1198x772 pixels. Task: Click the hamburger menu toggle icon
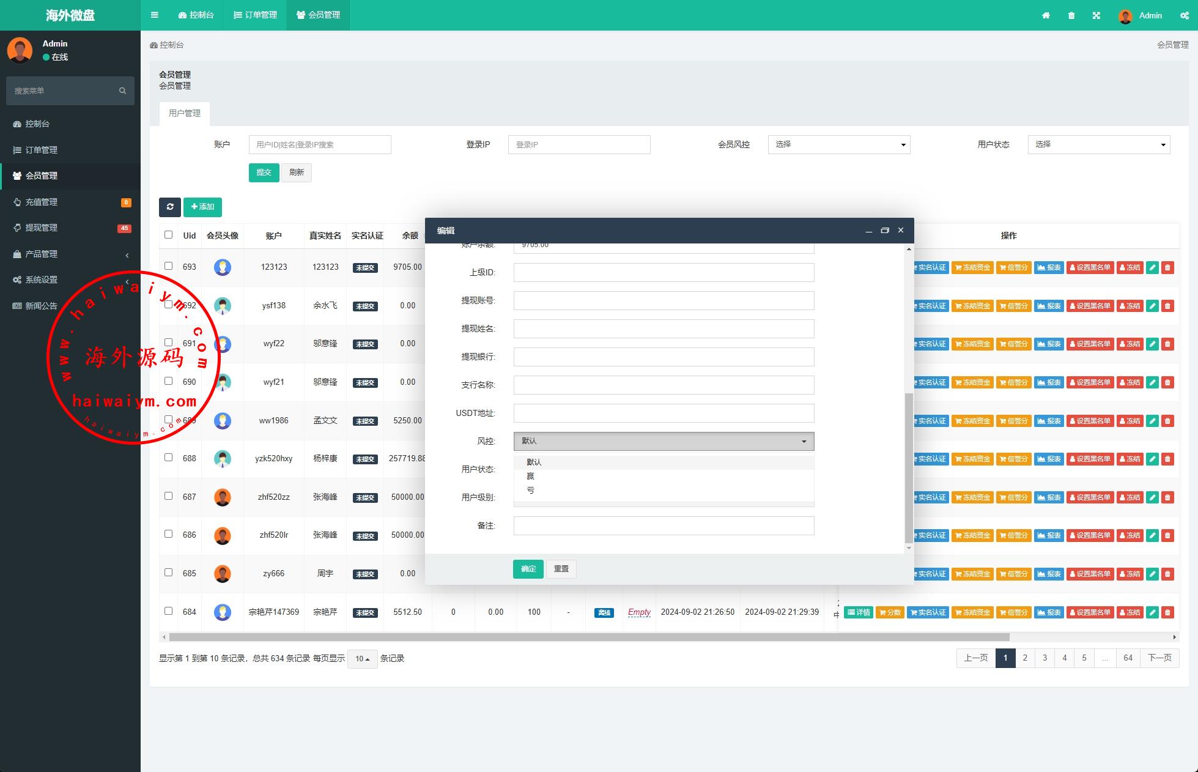[x=155, y=15]
